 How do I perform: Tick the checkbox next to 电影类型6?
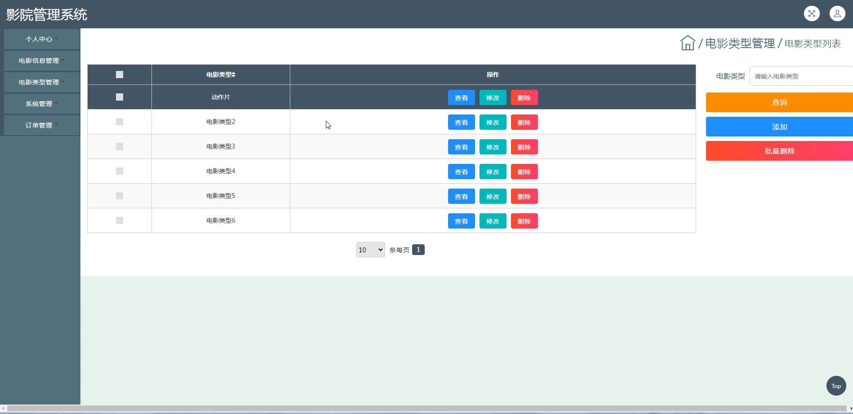click(120, 220)
